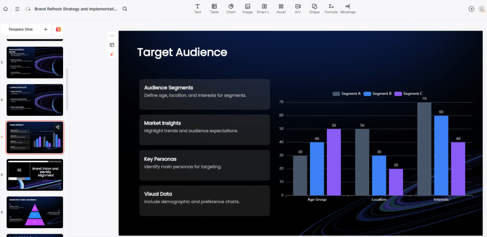Open slide more options (three dots)
Screen dimensions: 487x237
click(x=112, y=36)
